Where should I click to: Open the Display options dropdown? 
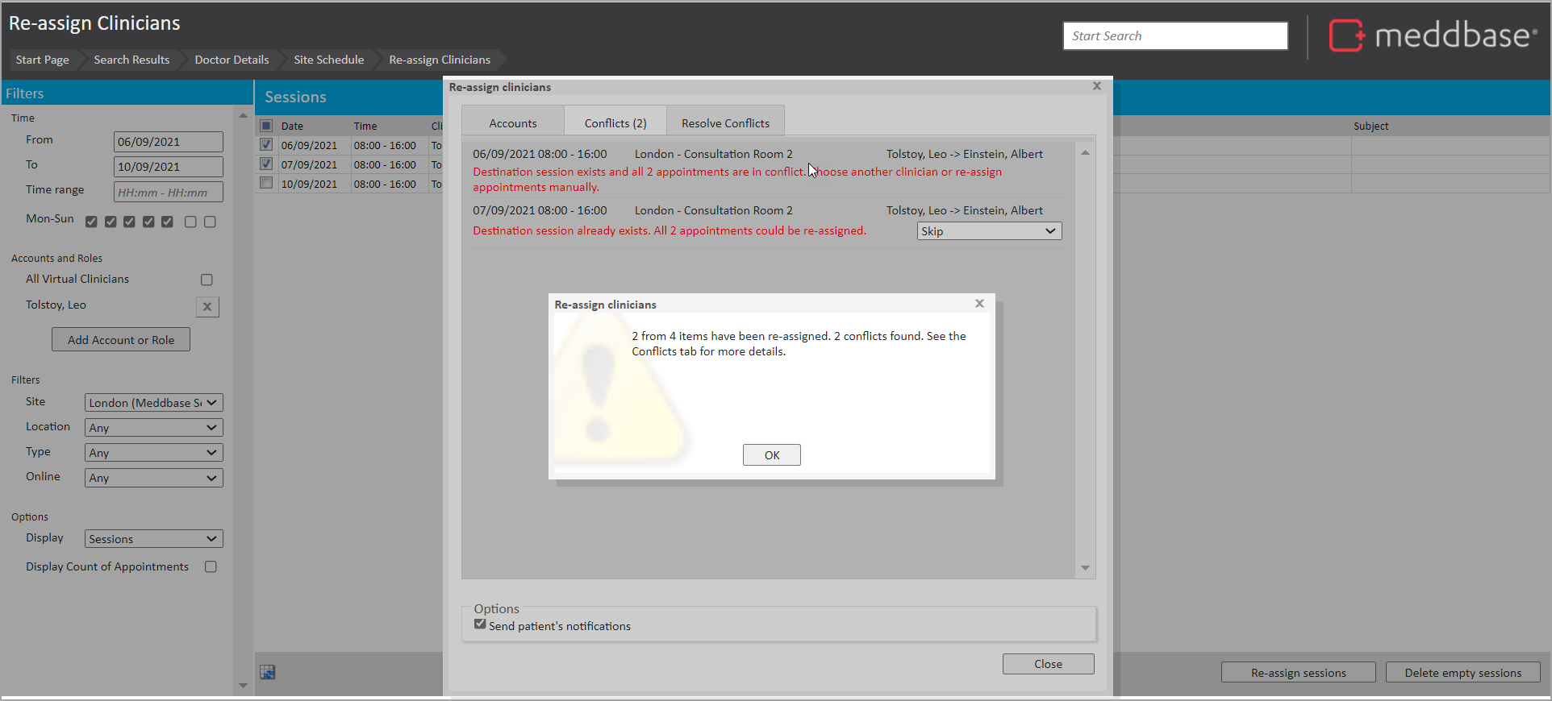153,539
